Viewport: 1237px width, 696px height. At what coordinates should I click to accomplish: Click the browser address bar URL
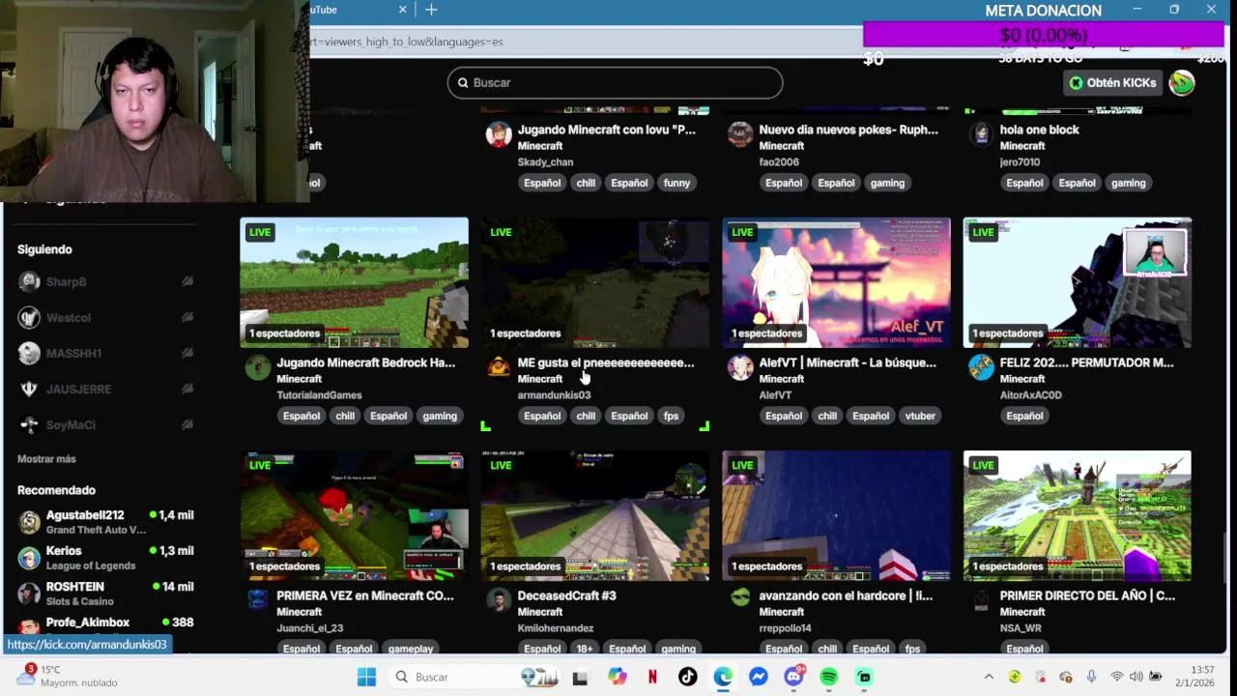click(x=406, y=42)
